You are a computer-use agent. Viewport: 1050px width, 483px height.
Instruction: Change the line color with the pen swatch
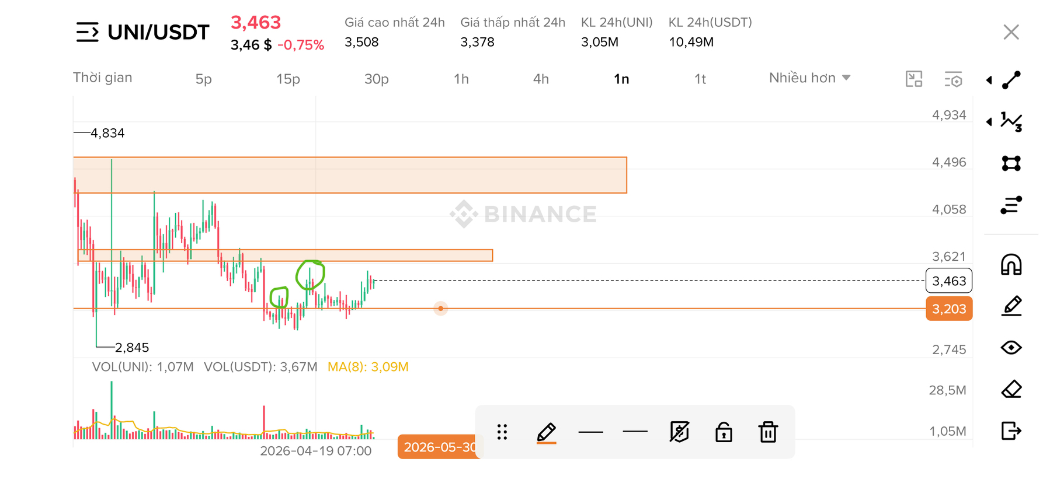tap(546, 433)
